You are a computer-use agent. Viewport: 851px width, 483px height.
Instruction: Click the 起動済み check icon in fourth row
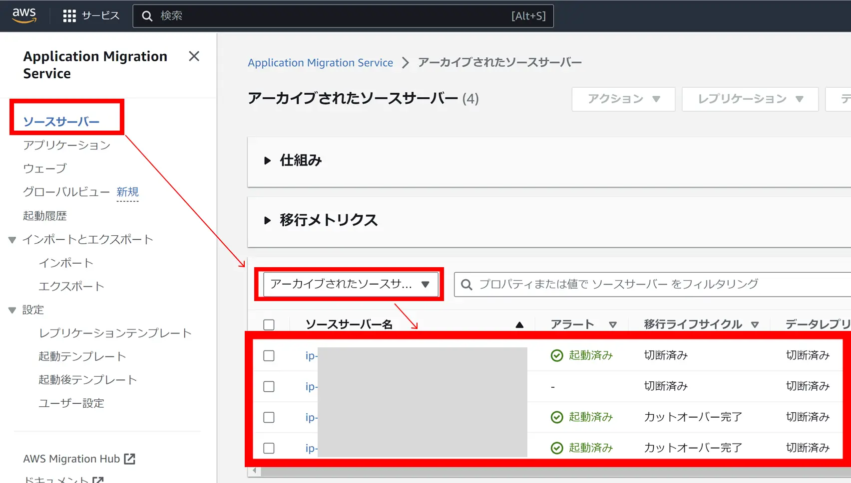(557, 448)
